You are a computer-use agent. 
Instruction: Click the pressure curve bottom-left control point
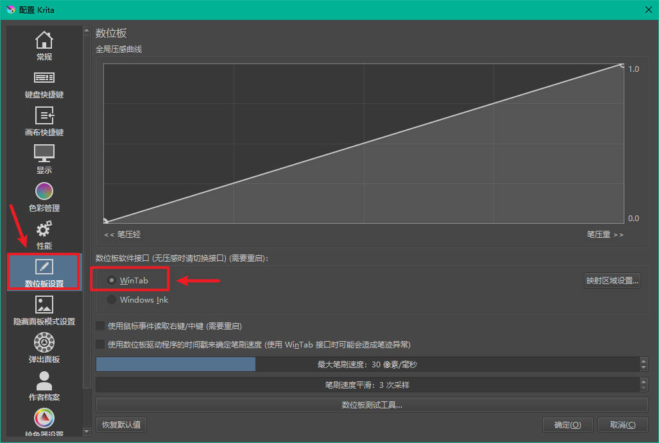(x=105, y=221)
